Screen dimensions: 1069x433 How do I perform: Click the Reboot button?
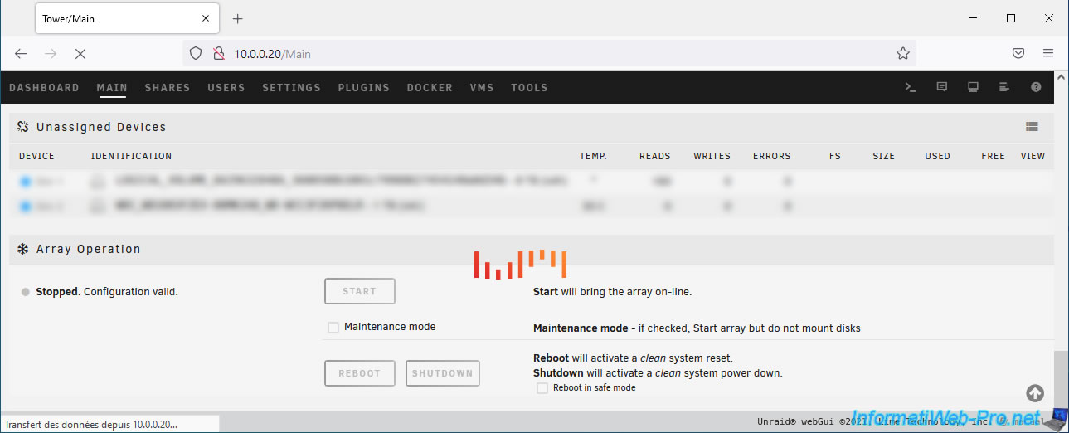pos(359,373)
